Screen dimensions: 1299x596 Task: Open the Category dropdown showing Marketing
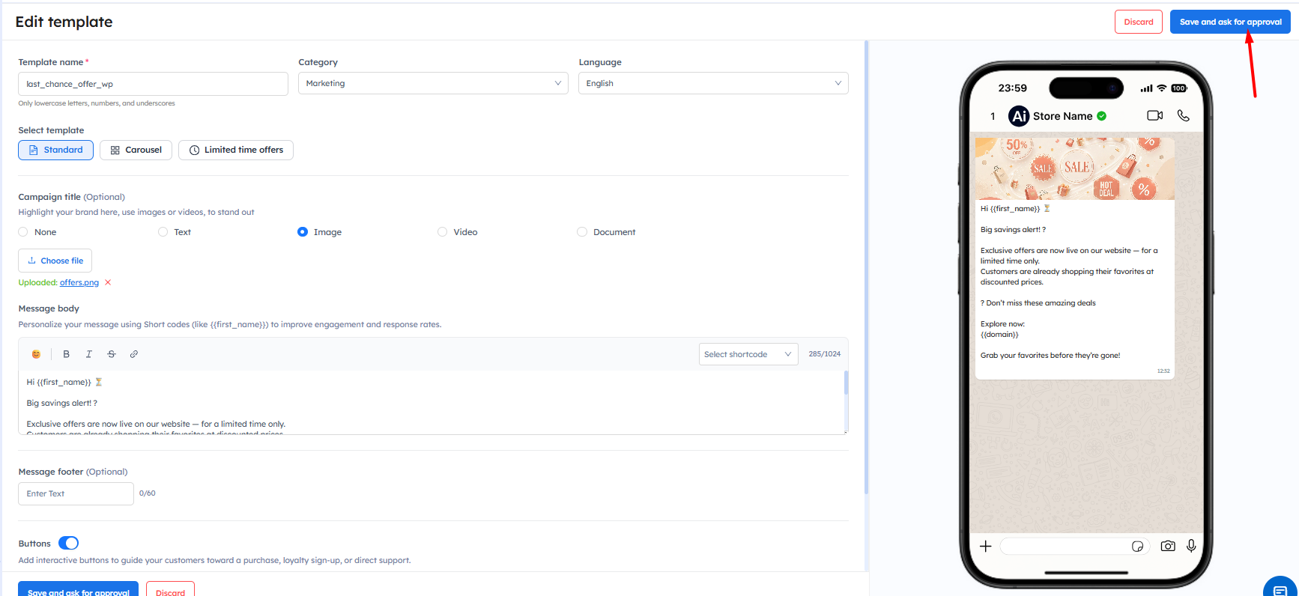point(433,83)
